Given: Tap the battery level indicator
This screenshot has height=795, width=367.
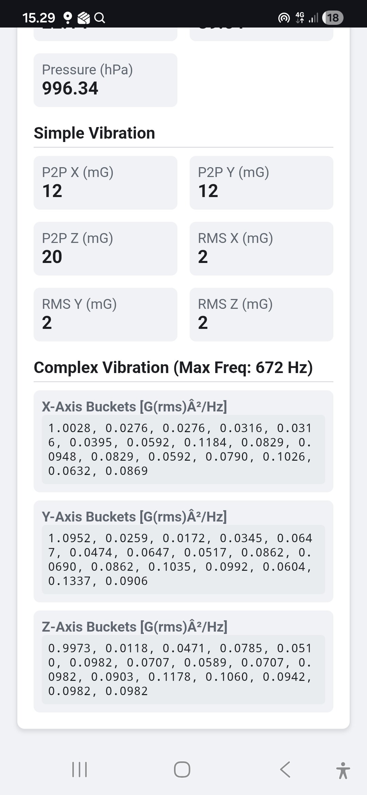Looking at the screenshot, I should (x=333, y=17).
